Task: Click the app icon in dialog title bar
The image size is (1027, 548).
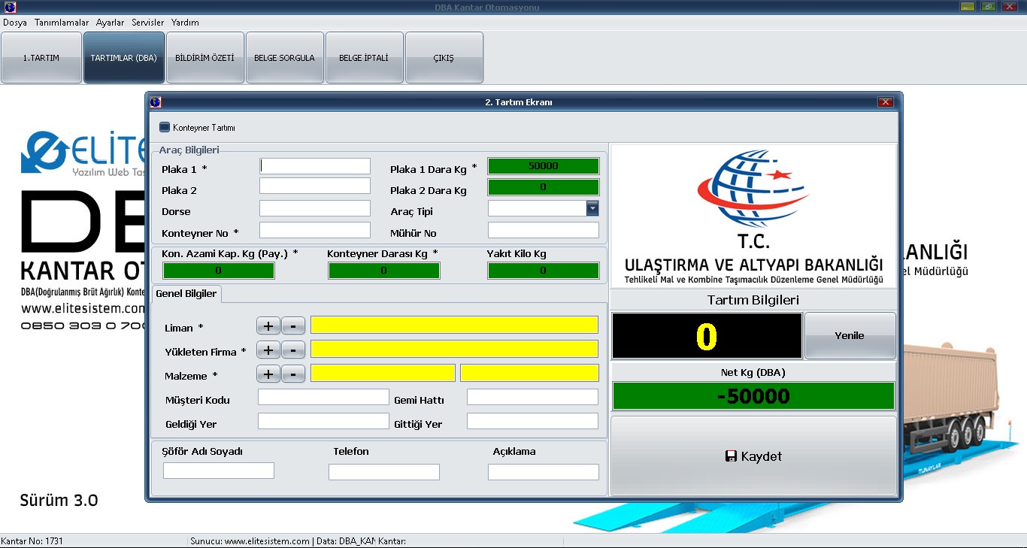Action: pos(156,102)
